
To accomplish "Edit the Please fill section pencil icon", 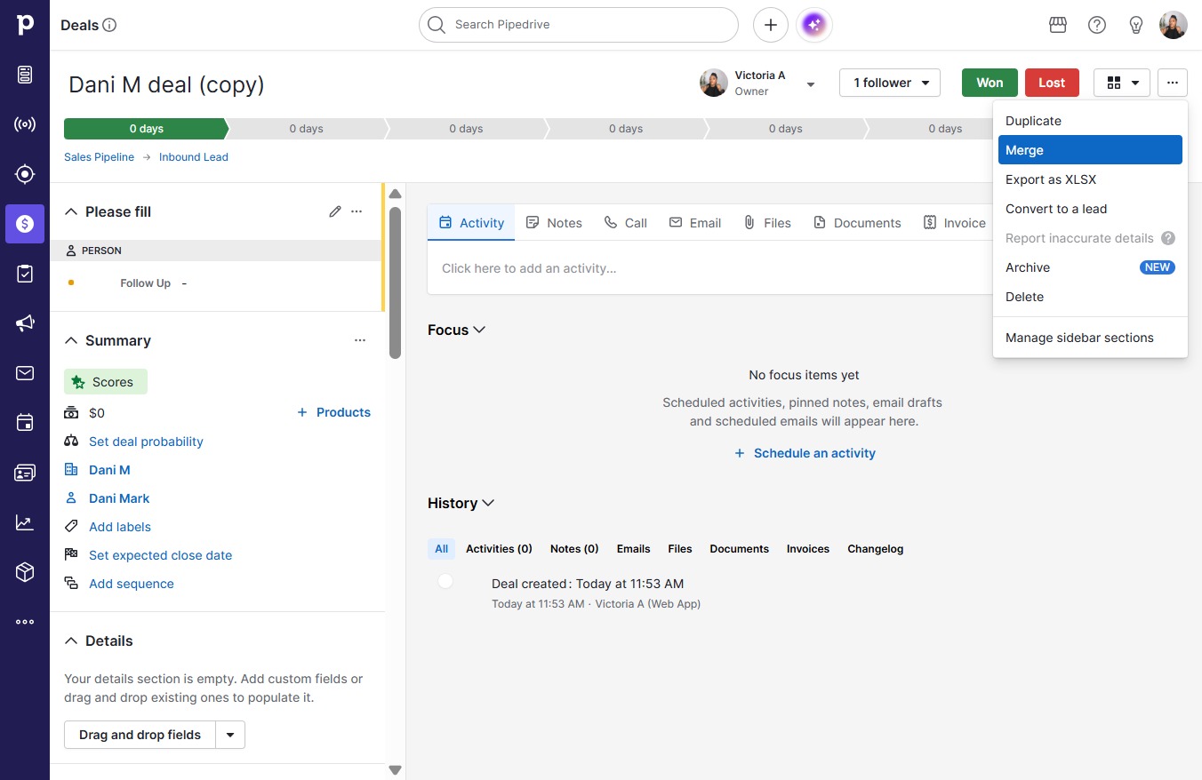I will 335,211.
